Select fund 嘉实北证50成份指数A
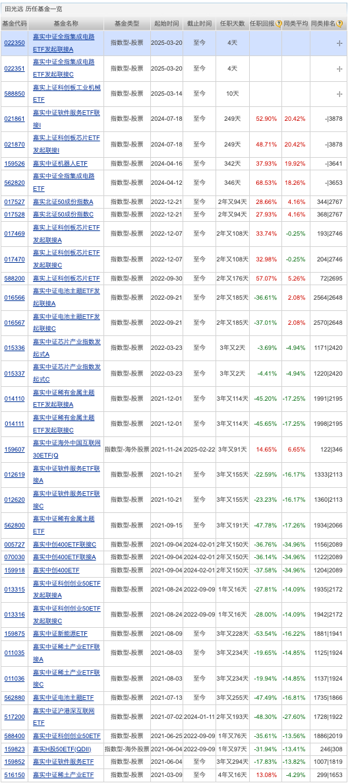348x783 pixels. pos(63,202)
